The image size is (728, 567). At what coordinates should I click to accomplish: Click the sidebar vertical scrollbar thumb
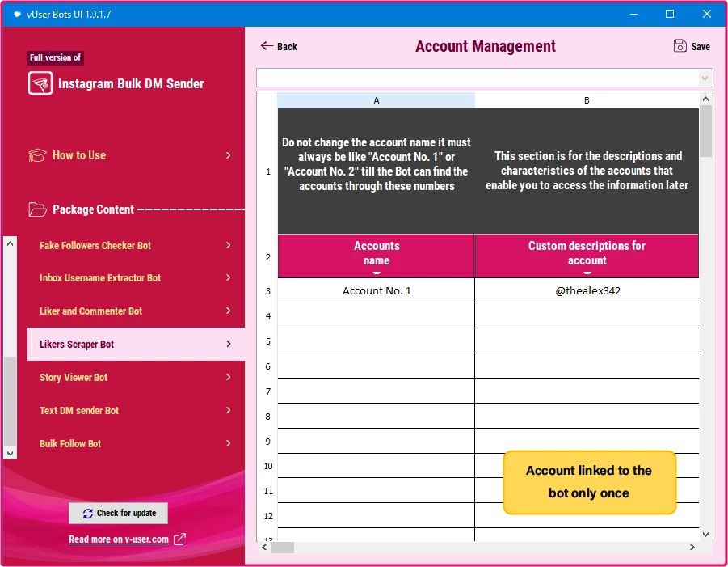coord(11,401)
